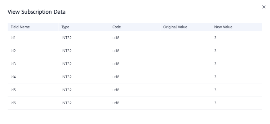Screen dimensions: 270x124
Task: Click the New Value column header
Action: 223,27
